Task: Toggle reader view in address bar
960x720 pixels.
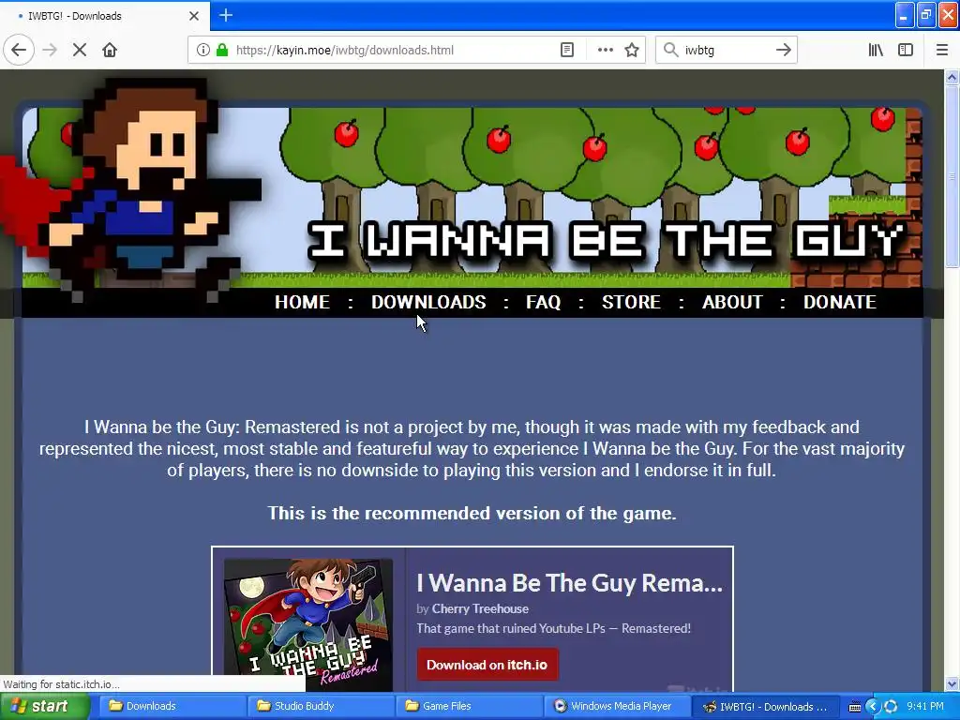Action: coord(567,51)
